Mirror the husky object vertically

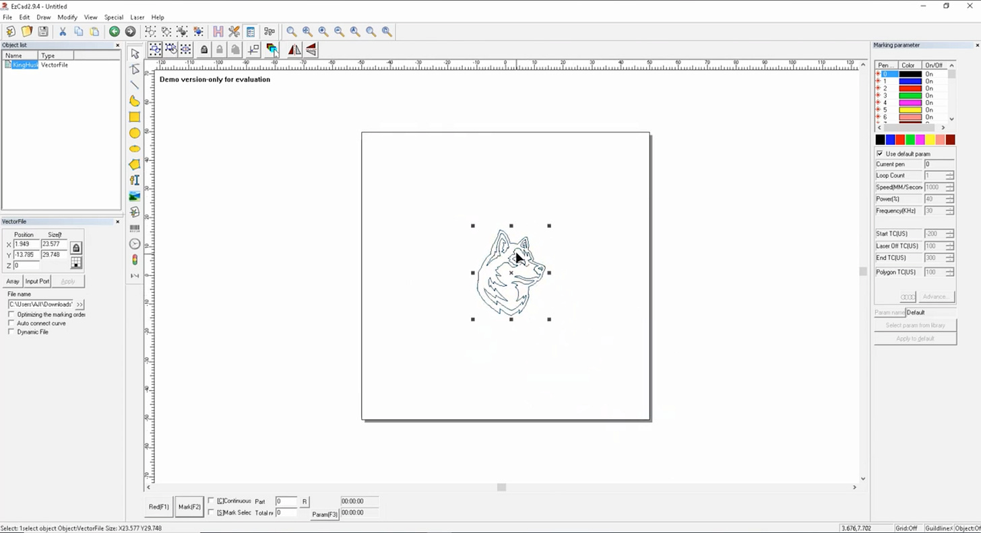point(311,49)
